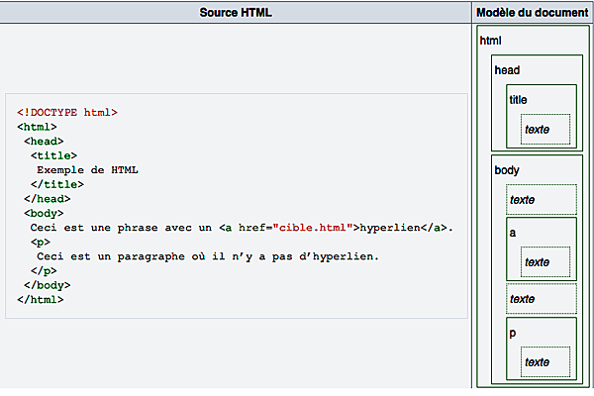Click the closing </p> tag
This screenshot has height=396, width=594.
44,271
